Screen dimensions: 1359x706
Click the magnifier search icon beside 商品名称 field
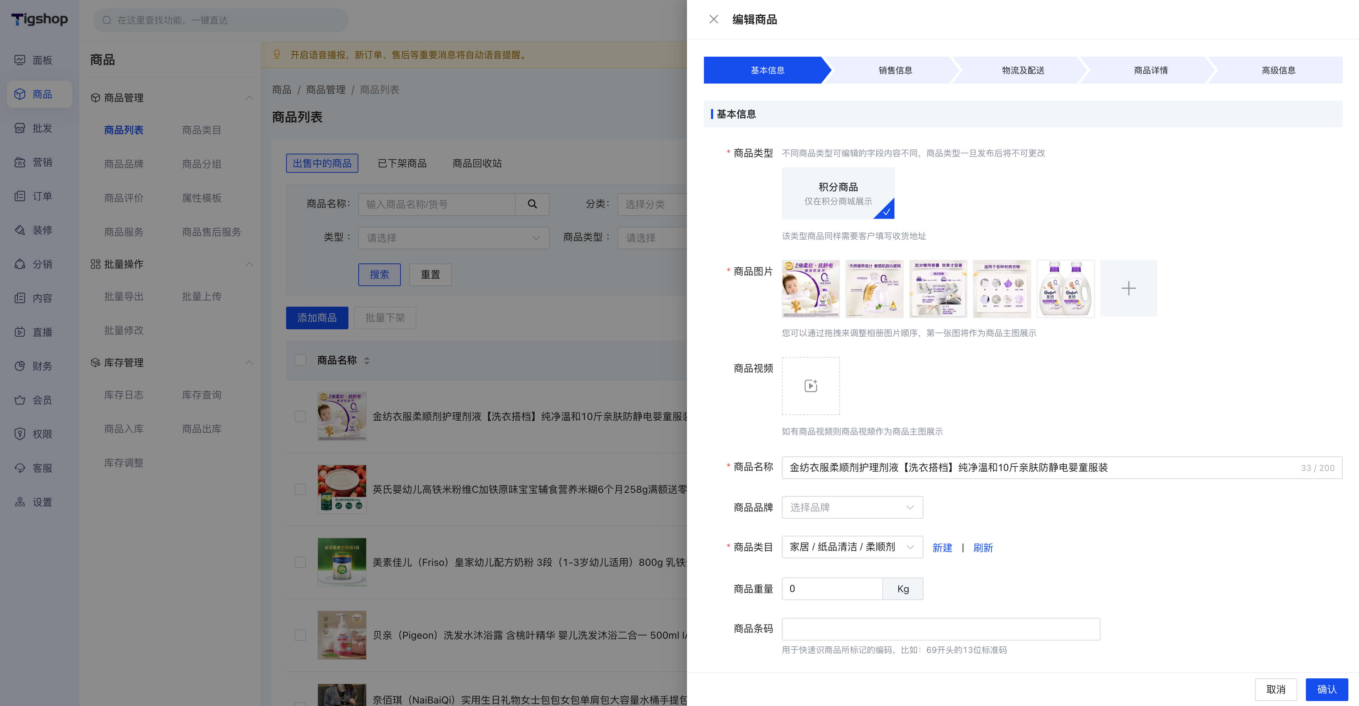pyautogui.click(x=532, y=204)
